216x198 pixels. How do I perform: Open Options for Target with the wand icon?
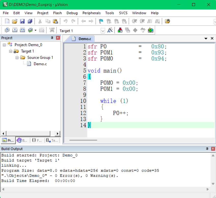(x=110, y=30)
